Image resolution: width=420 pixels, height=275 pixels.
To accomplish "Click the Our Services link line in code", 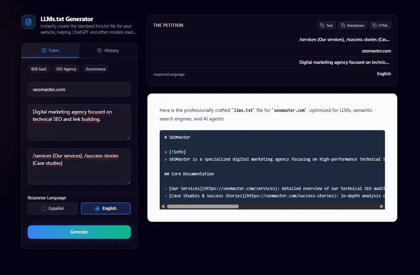I will pos(275,189).
